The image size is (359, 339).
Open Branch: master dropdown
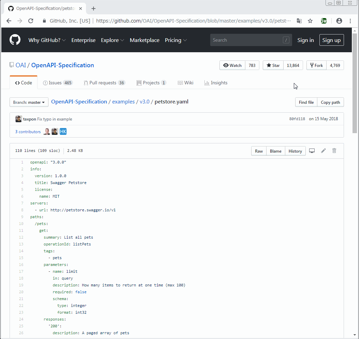29,102
